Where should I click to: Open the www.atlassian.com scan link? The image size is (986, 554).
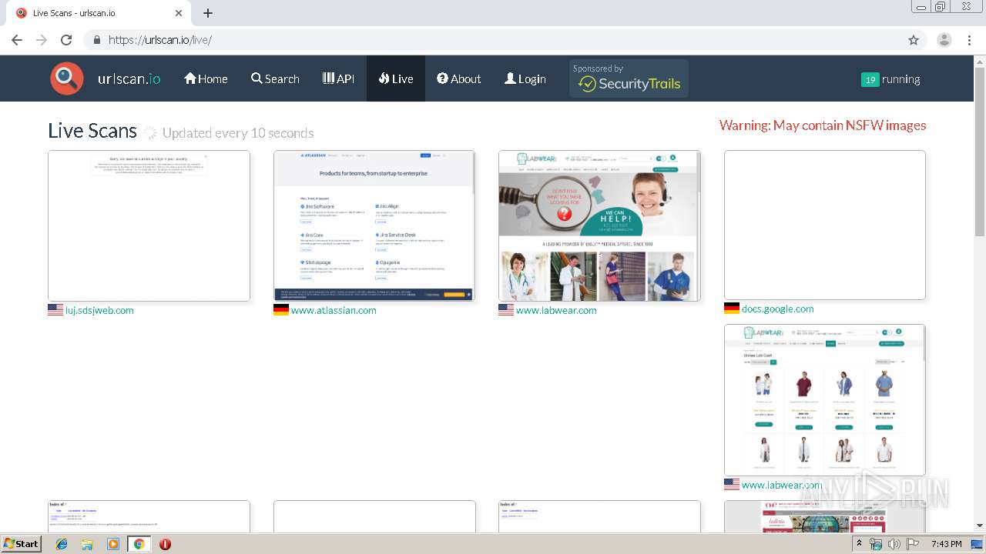point(334,310)
